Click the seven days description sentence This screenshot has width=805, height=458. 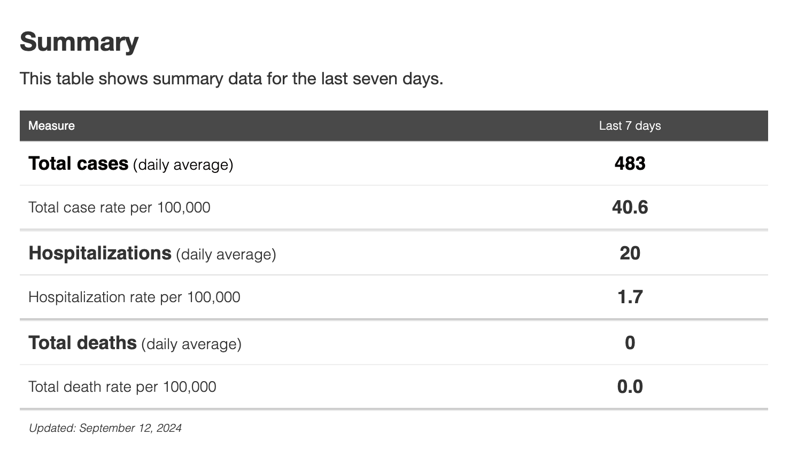tap(231, 79)
